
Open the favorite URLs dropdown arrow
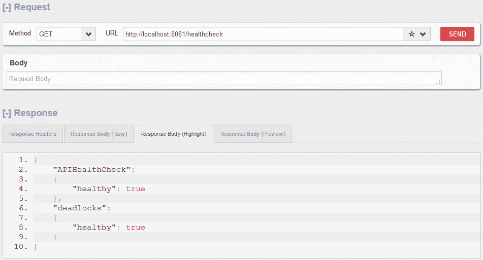423,34
